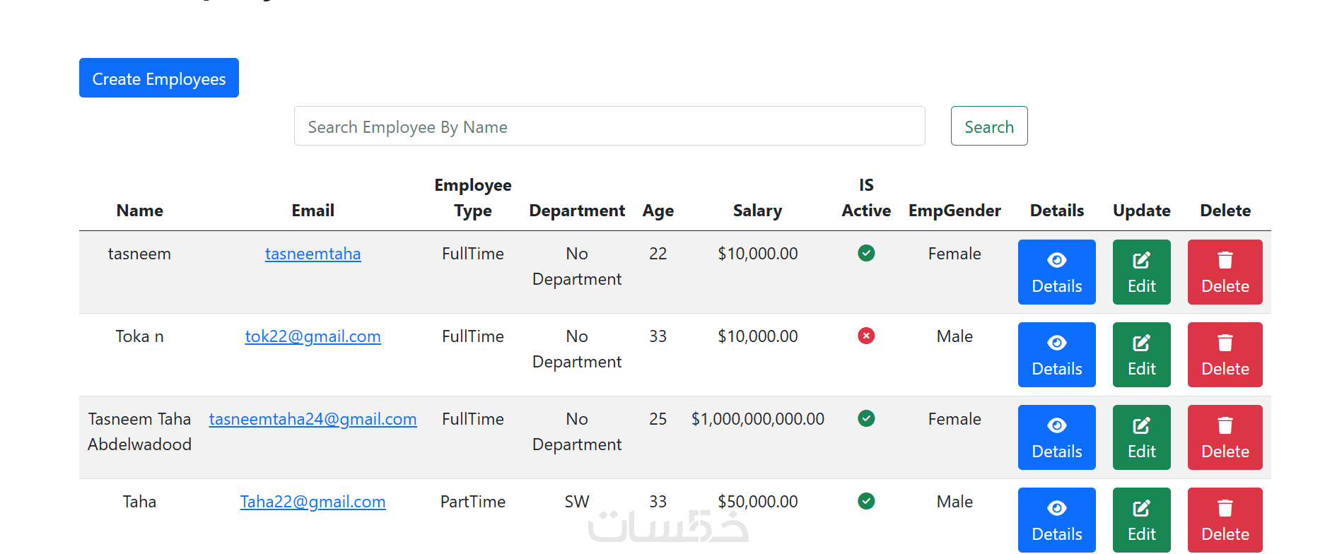Click the red inactive icon for Toka n
The width and height of the screenshot is (1337, 554).
point(866,336)
